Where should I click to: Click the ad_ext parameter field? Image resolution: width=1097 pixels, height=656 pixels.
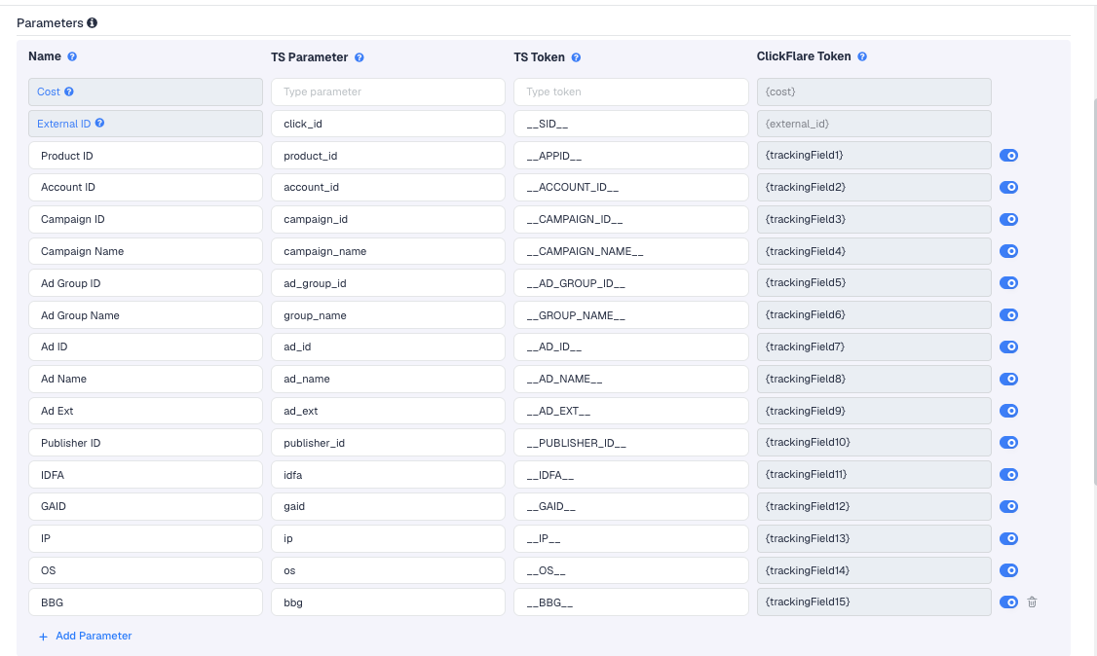389,411
